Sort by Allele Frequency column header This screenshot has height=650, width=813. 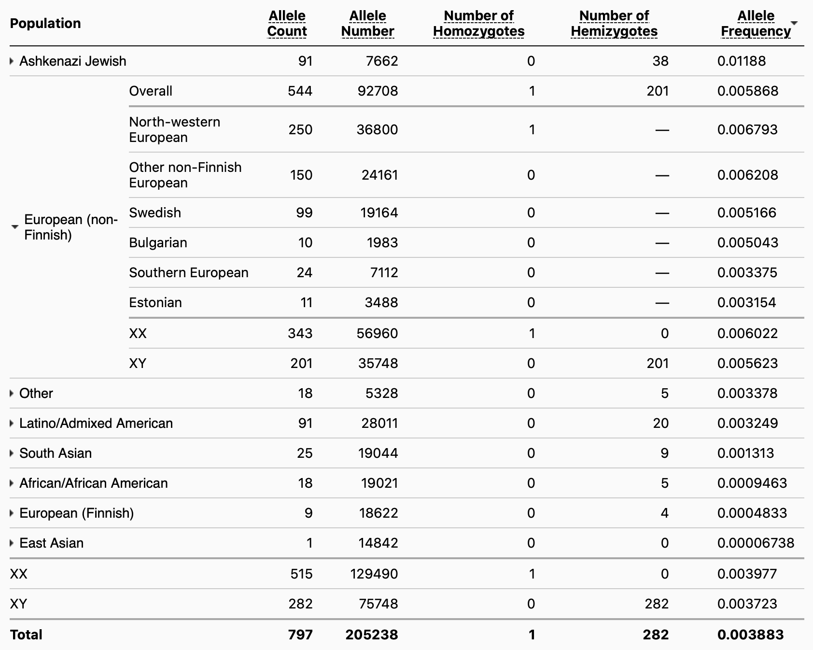click(x=756, y=23)
